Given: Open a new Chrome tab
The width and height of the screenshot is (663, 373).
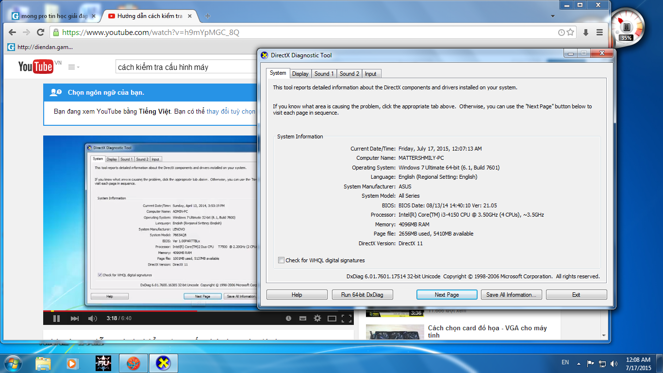Looking at the screenshot, I should pos(208,16).
